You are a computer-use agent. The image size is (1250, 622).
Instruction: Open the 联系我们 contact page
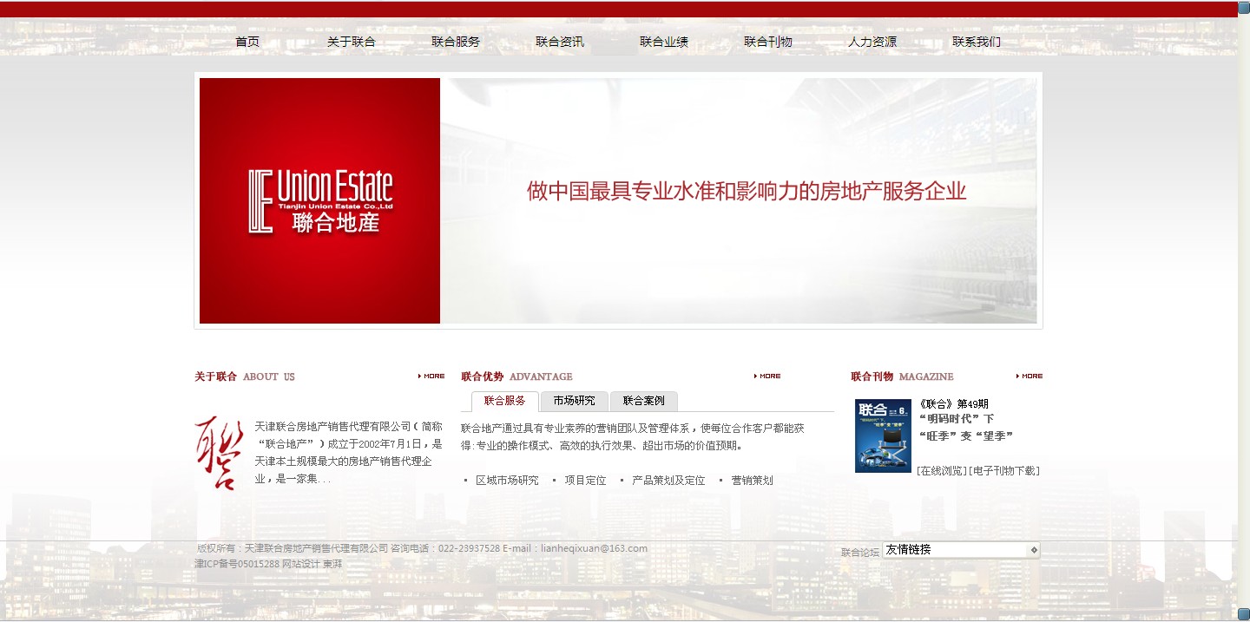[x=977, y=42]
